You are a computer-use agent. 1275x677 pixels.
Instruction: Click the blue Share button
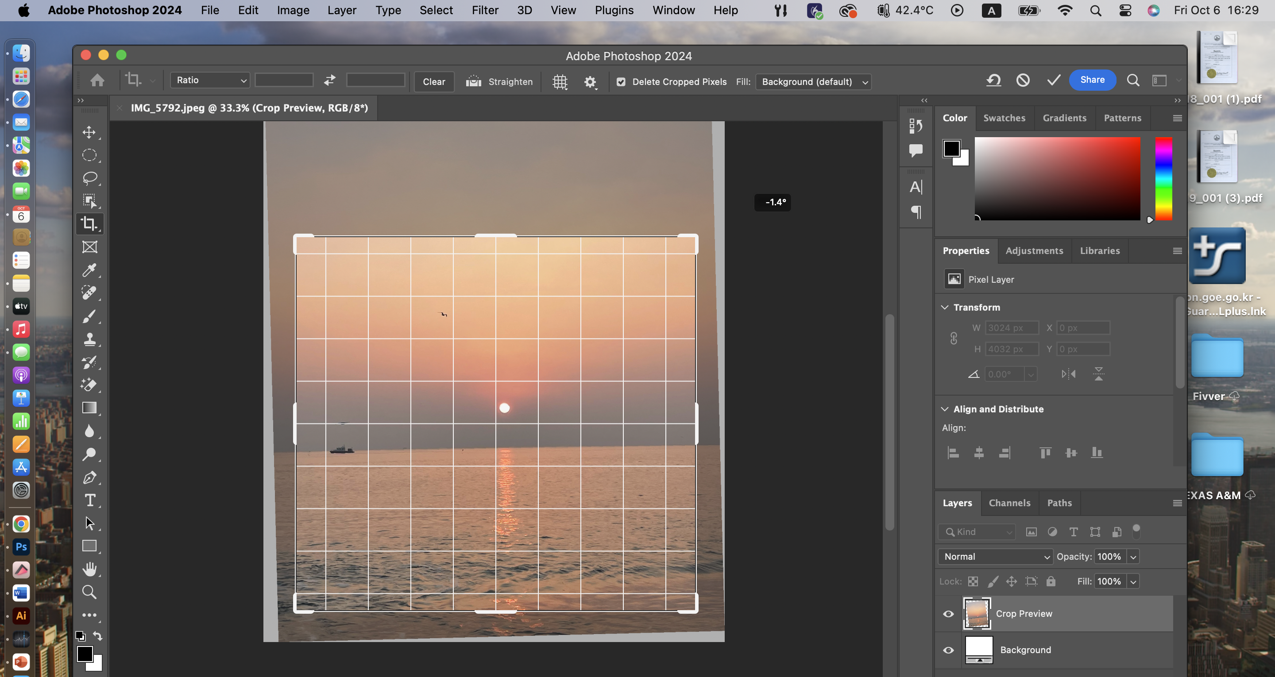point(1092,80)
